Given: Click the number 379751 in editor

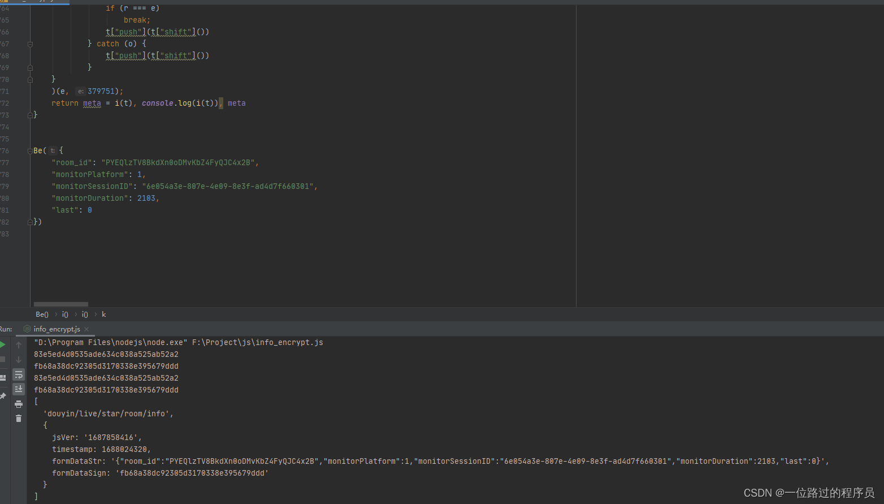Looking at the screenshot, I should pos(101,91).
